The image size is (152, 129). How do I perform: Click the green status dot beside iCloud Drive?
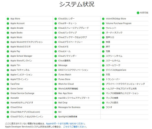8,107
